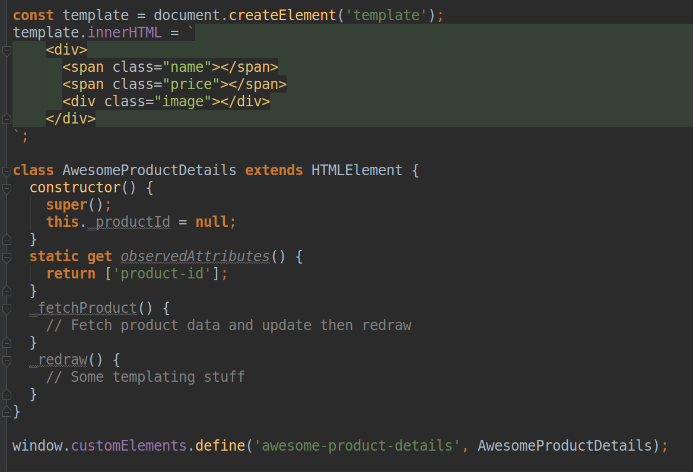This screenshot has width=693, height=472.
Task: Click fold marker beside closing </div> tag
Action: click(7, 119)
